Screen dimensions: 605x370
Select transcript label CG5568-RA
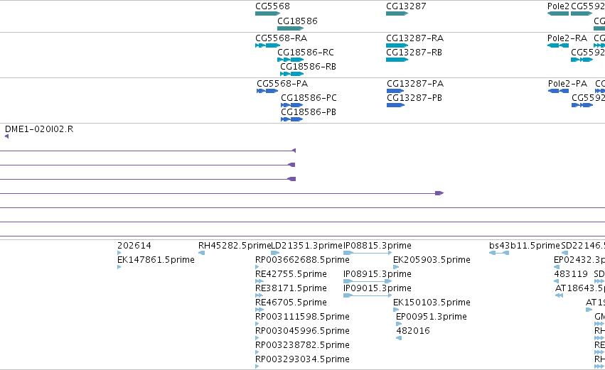[x=281, y=38]
